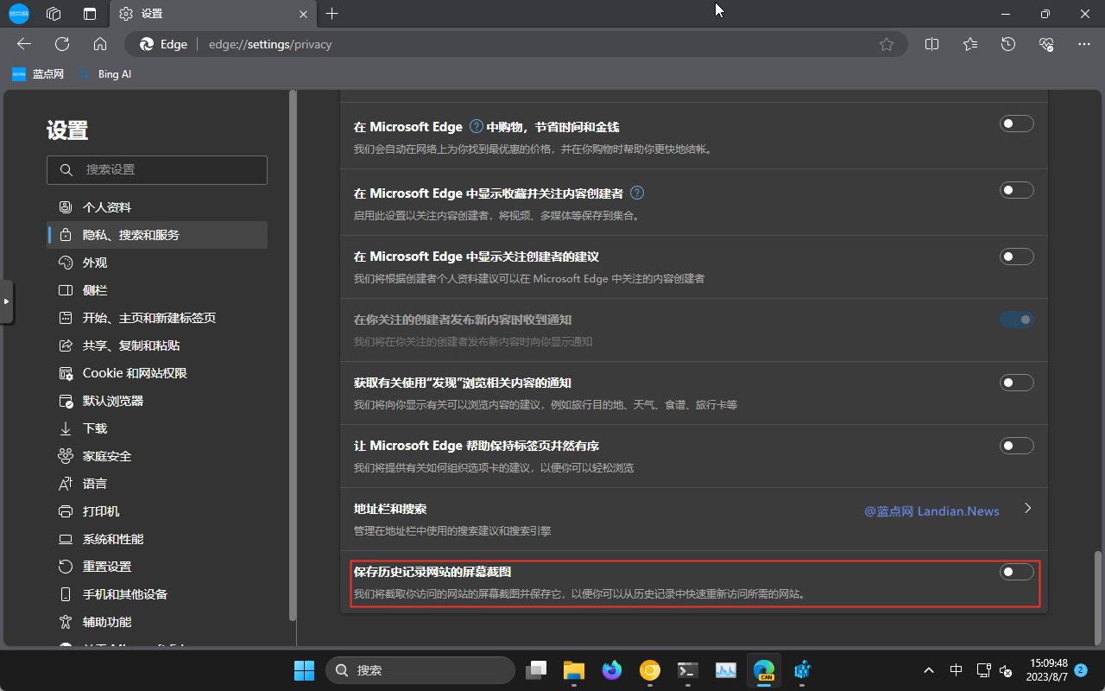Image resolution: width=1105 pixels, height=691 pixels.
Task: Go back with the back arrow
Action: pyautogui.click(x=24, y=44)
